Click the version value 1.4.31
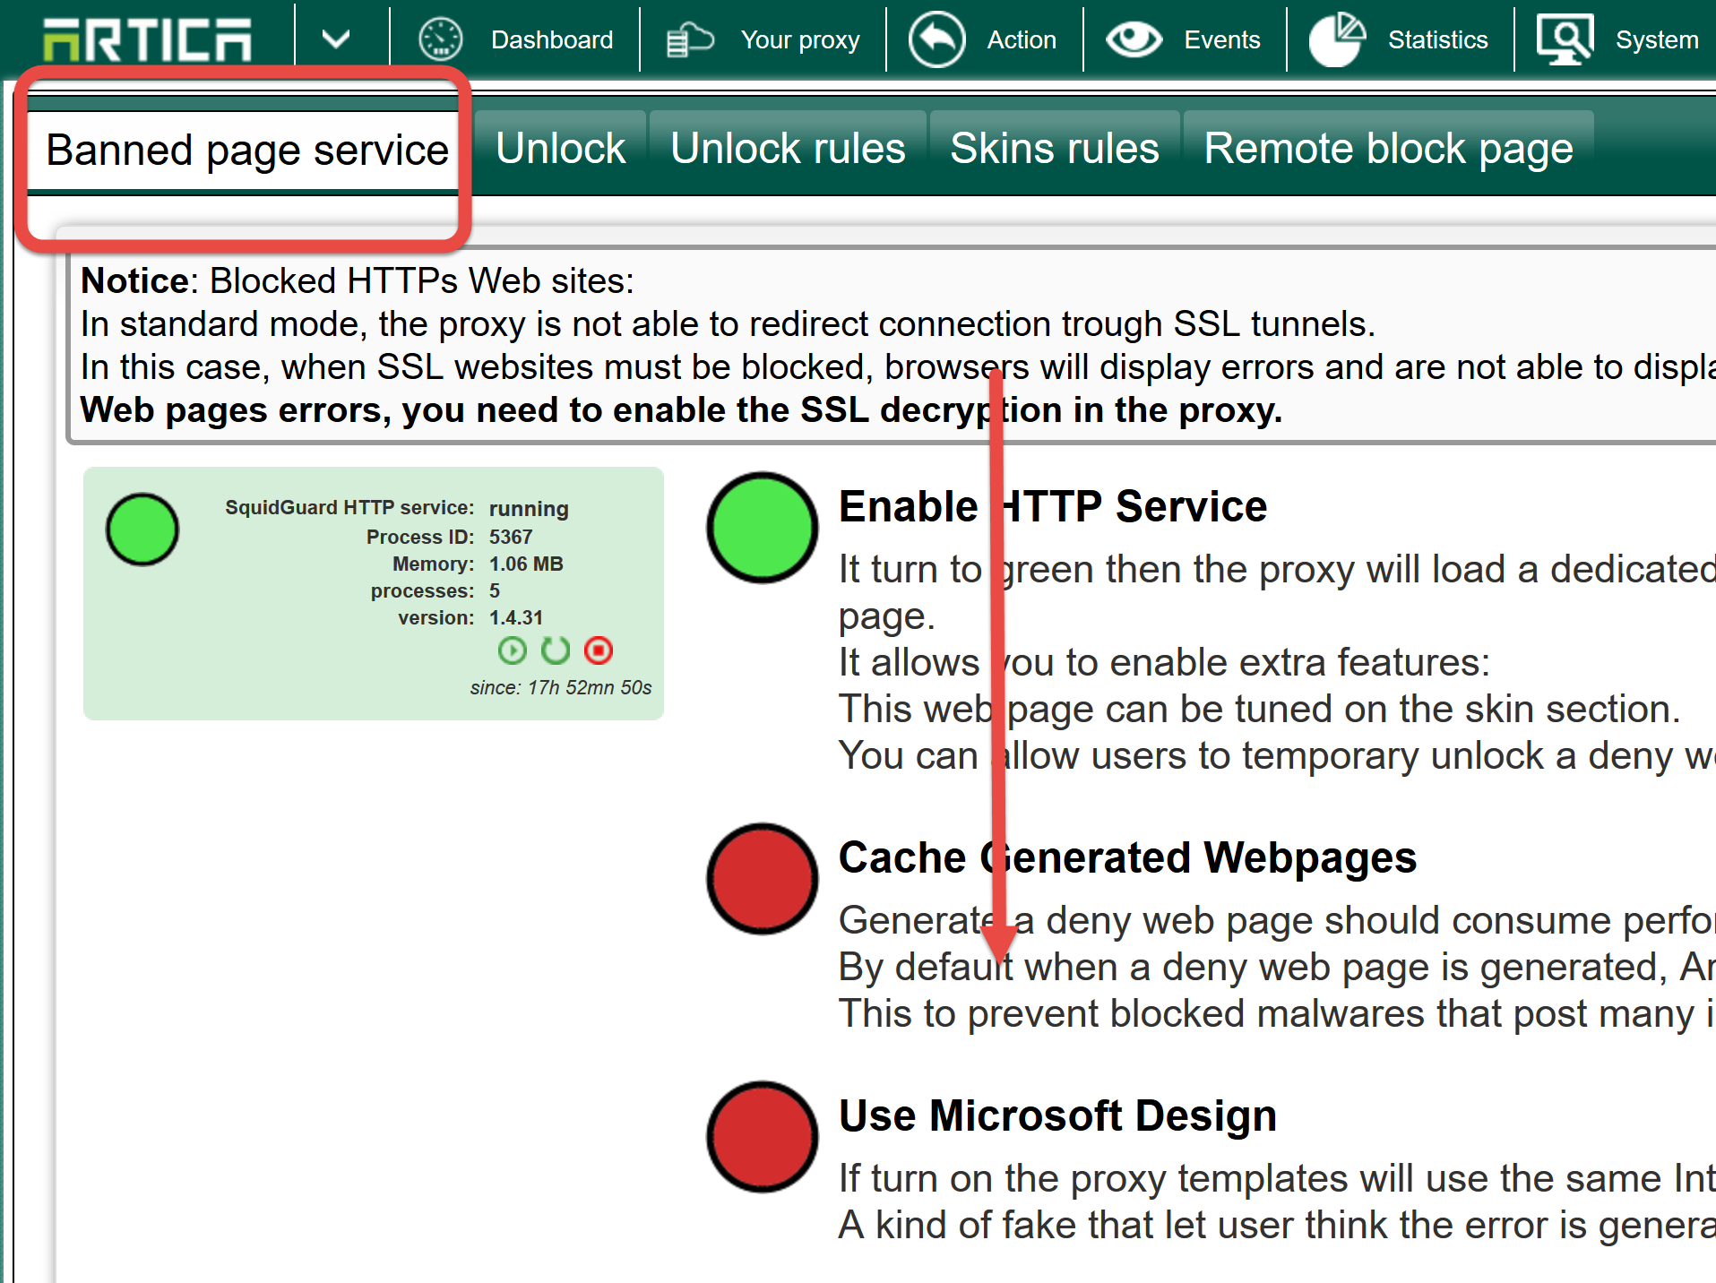Image resolution: width=1716 pixels, height=1283 pixels. click(516, 617)
